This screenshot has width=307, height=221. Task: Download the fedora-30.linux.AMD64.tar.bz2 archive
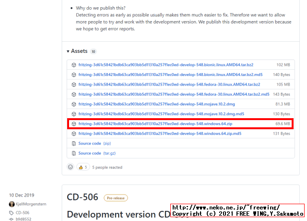169,85
